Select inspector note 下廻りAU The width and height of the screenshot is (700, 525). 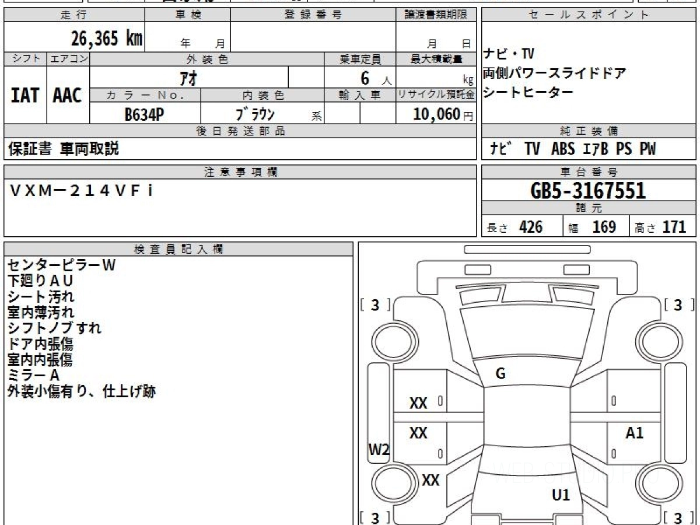pos(40,281)
